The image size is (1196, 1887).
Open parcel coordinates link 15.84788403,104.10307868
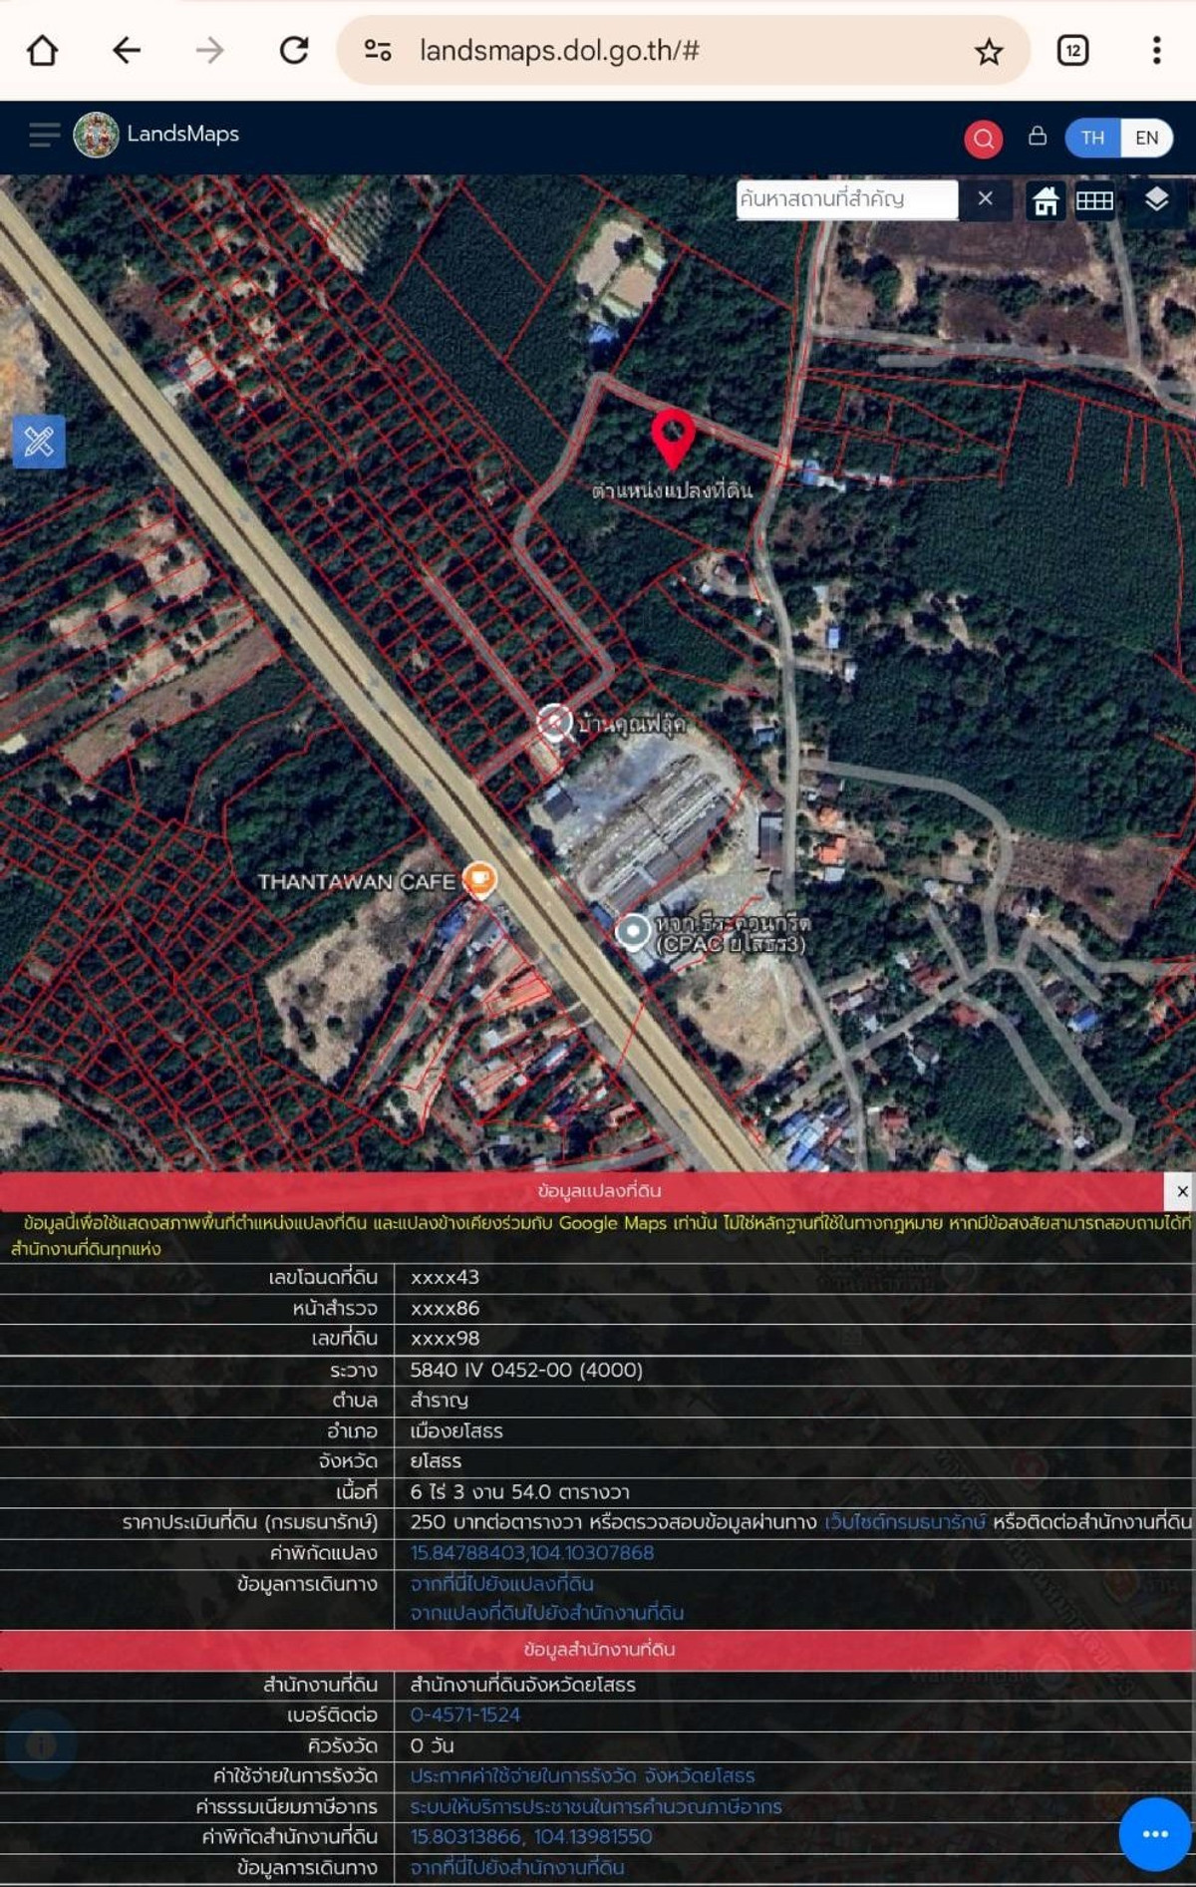pyautogui.click(x=531, y=1553)
